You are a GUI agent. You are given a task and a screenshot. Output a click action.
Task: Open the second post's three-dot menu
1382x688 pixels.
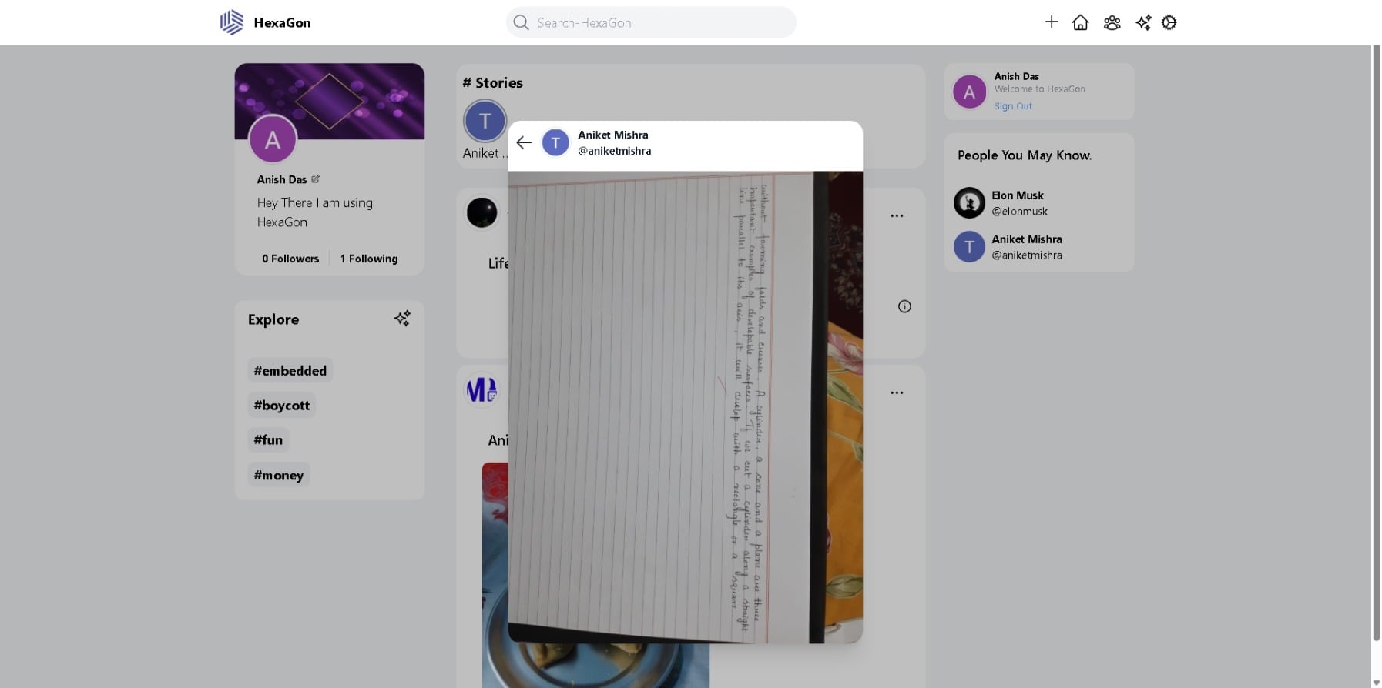897,392
